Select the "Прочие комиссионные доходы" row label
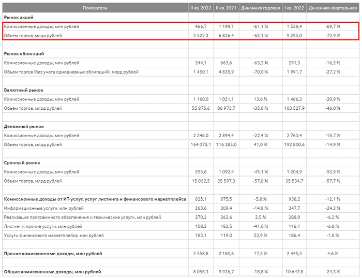Image resolution: width=362 pixels, height=278 pixels. [x=53, y=254]
